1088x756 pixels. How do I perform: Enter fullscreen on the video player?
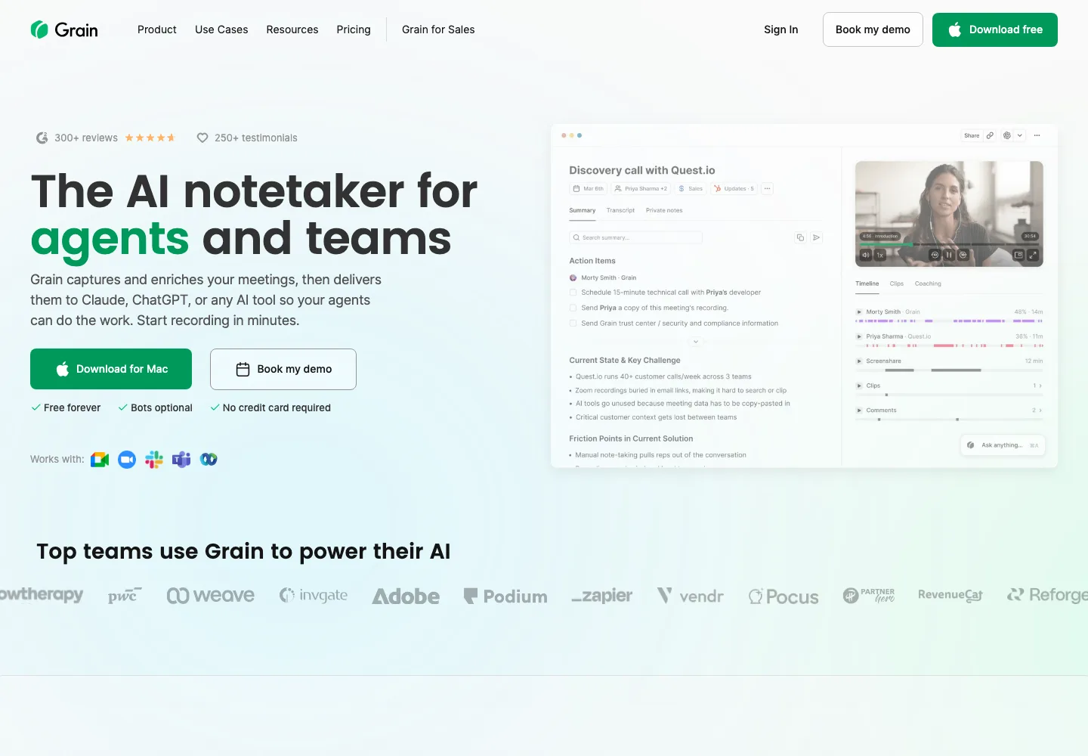[x=1033, y=255]
